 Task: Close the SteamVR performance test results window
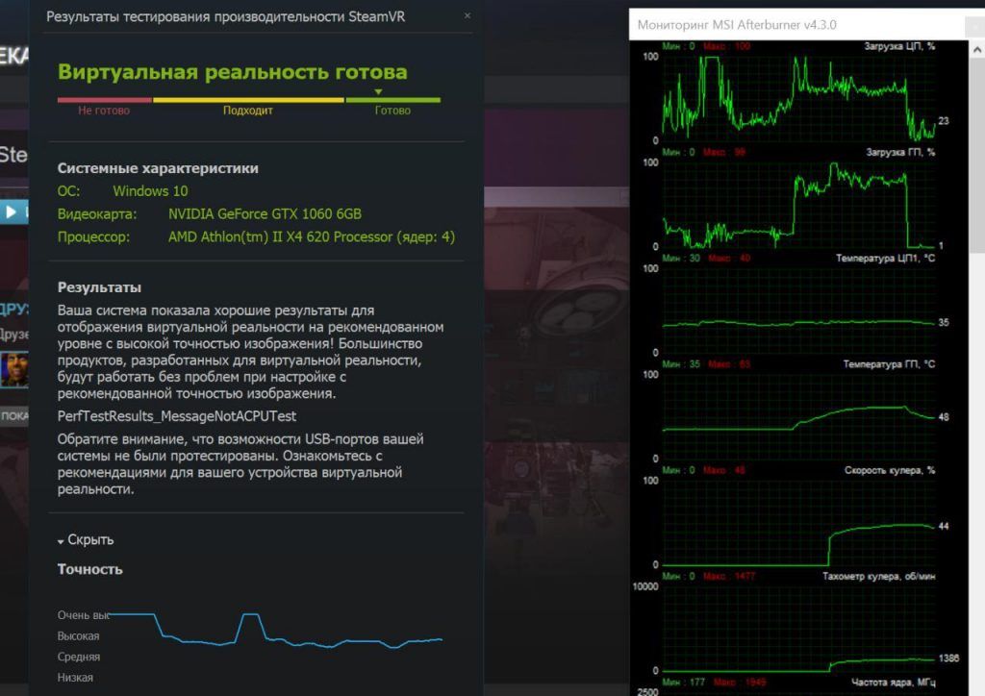coord(467,16)
